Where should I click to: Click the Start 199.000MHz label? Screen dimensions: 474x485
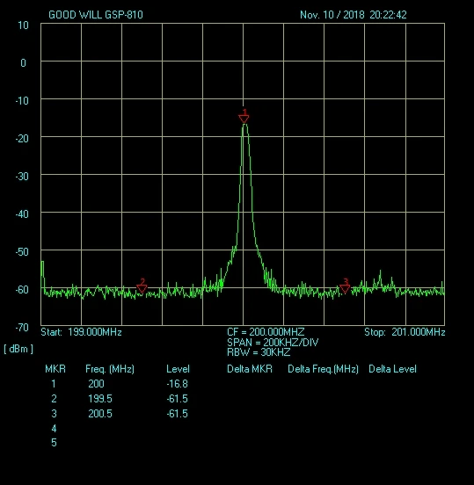(81, 332)
